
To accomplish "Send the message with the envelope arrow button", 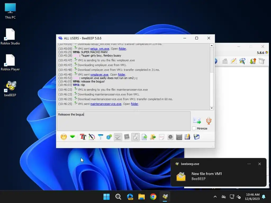I will (197, 121).
